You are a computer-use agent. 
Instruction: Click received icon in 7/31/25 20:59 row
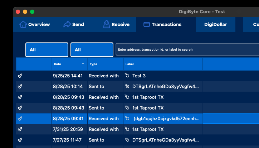[127, 129]
